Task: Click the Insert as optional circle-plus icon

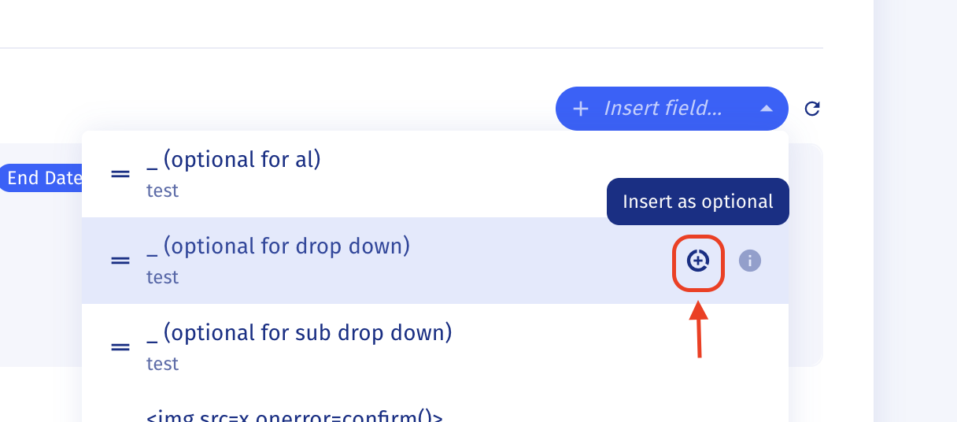Action: 698,260
